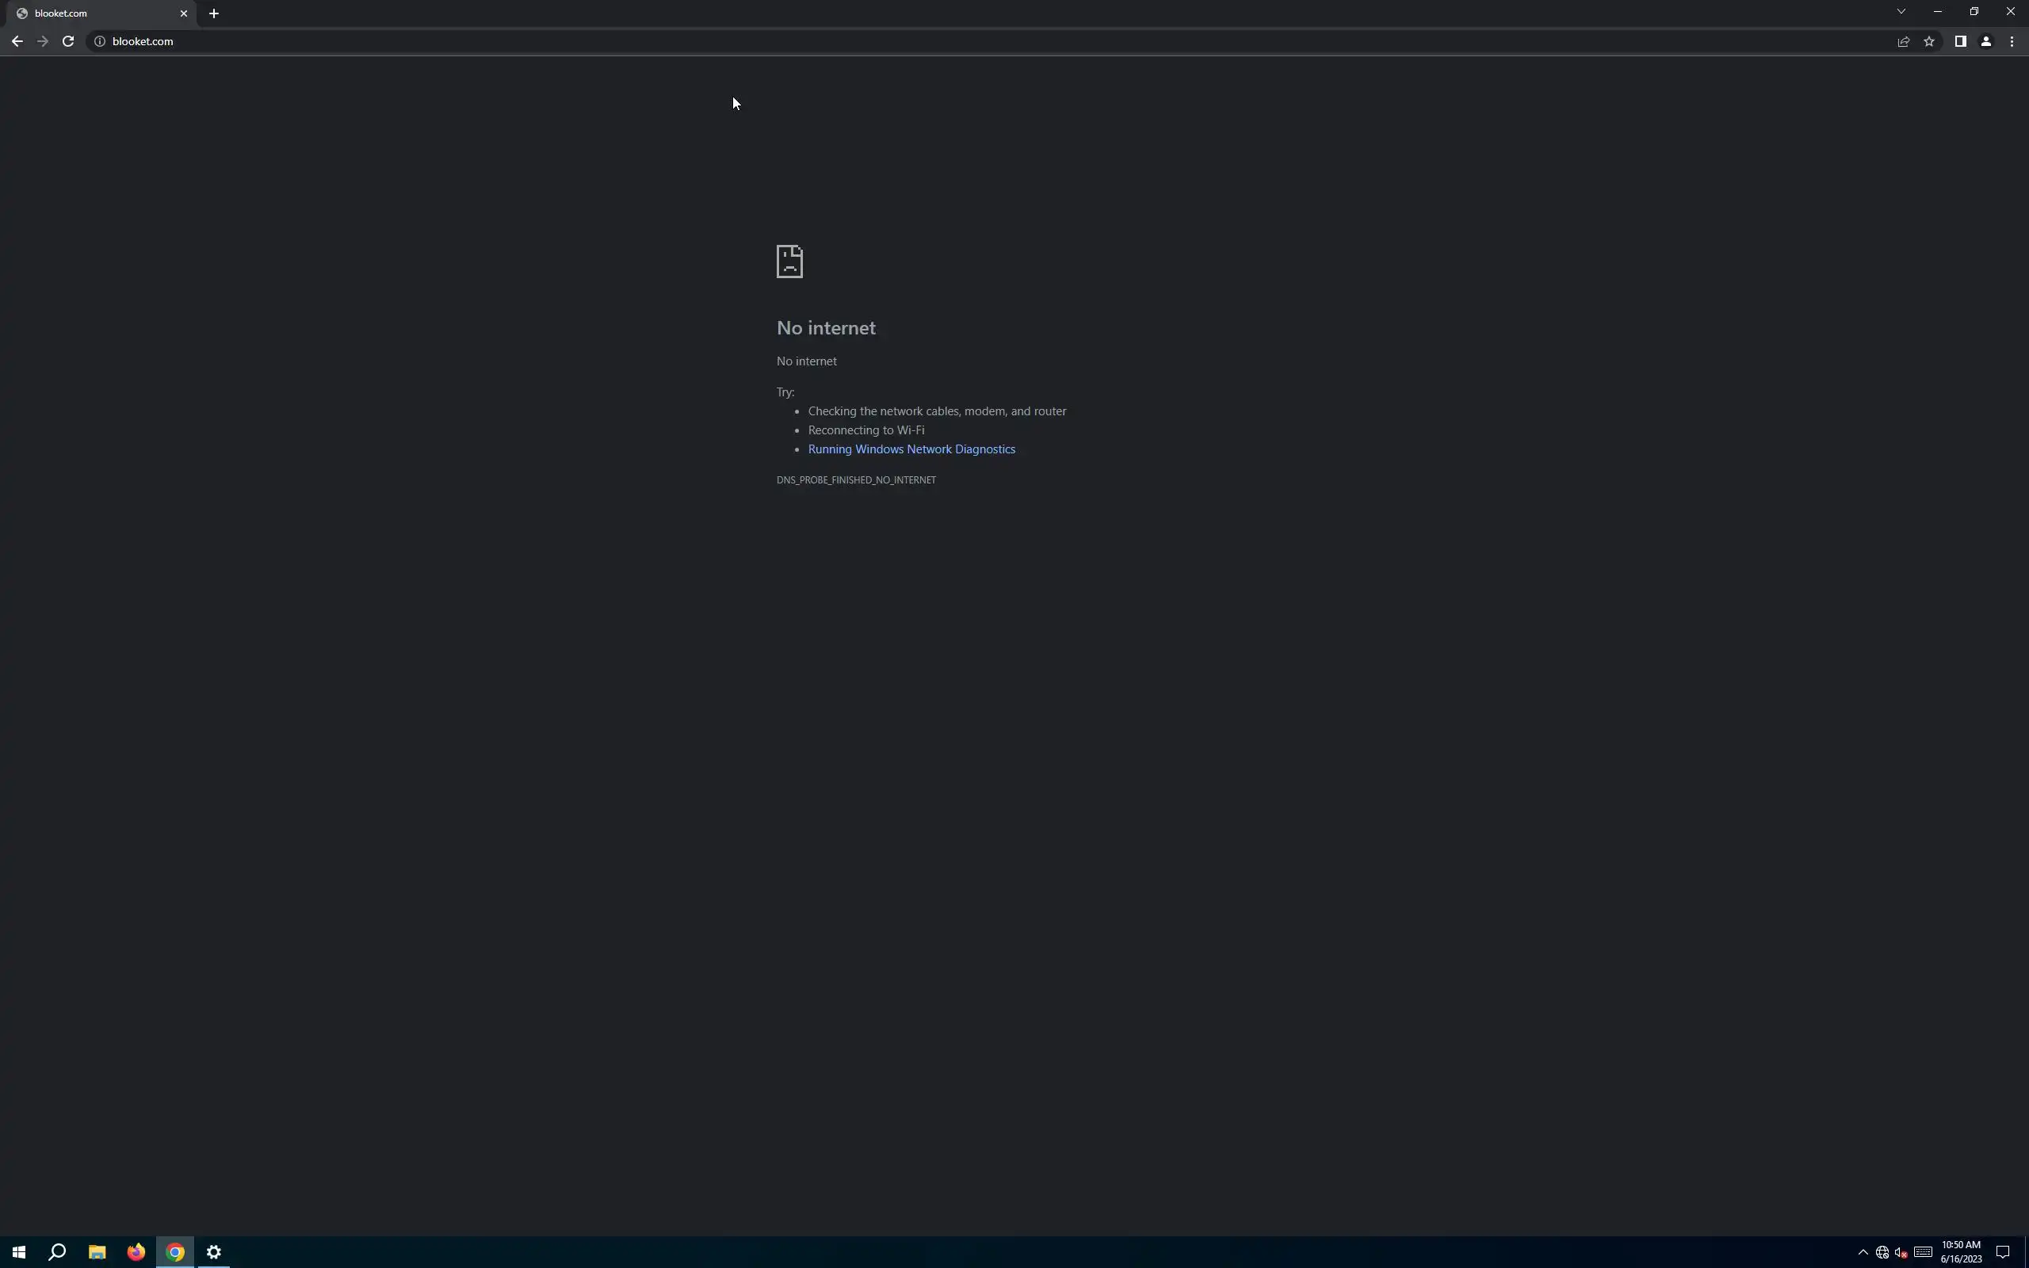
Task: Expand the tab search dropdown
Action: (x=1901, y=12)
